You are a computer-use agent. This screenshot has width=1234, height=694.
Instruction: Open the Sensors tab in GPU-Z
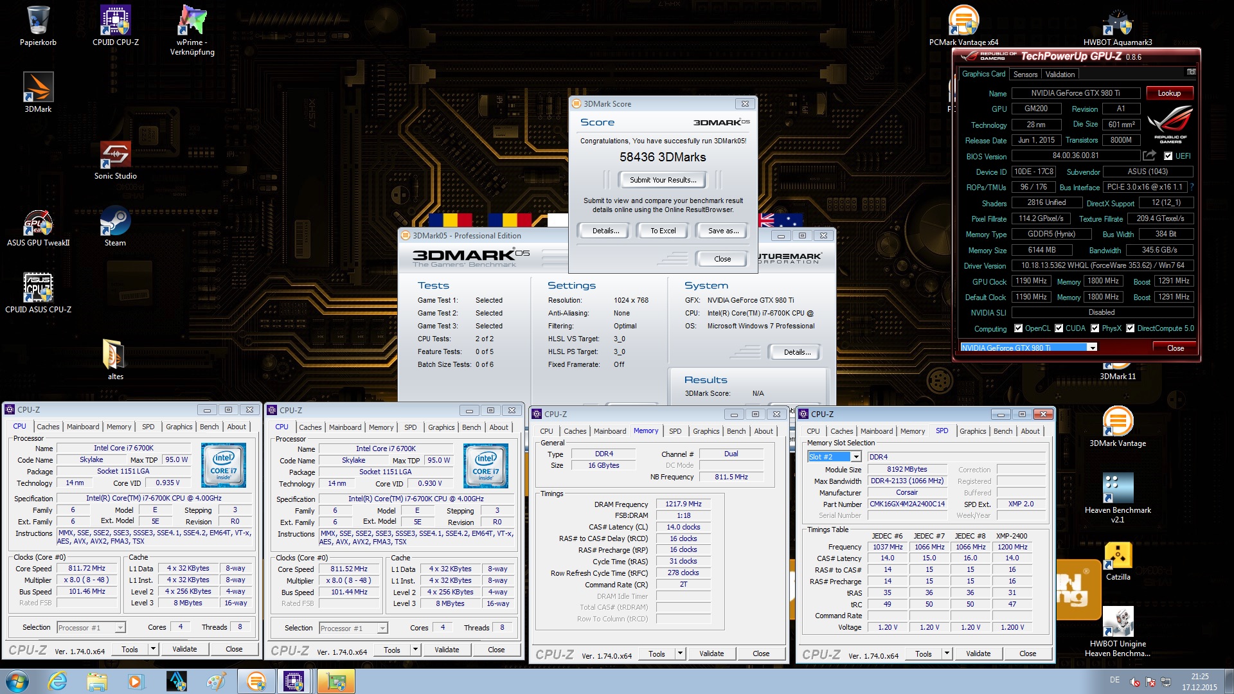(x=1025, y=75)
